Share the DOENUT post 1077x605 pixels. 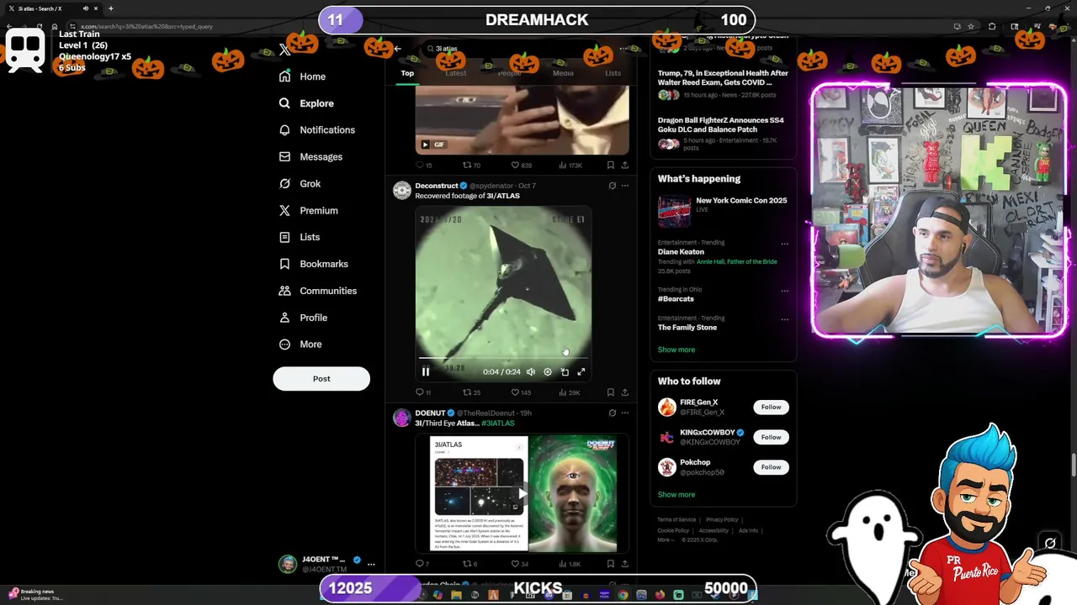[x=624, y=564]
